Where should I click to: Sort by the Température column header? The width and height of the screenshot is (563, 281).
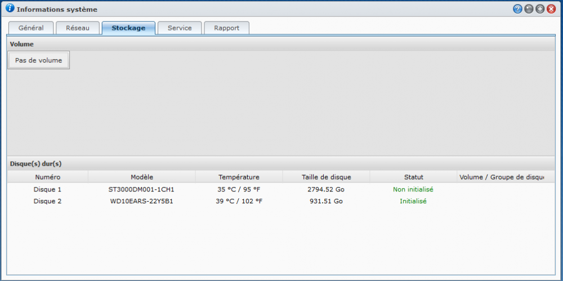[239, 177]
